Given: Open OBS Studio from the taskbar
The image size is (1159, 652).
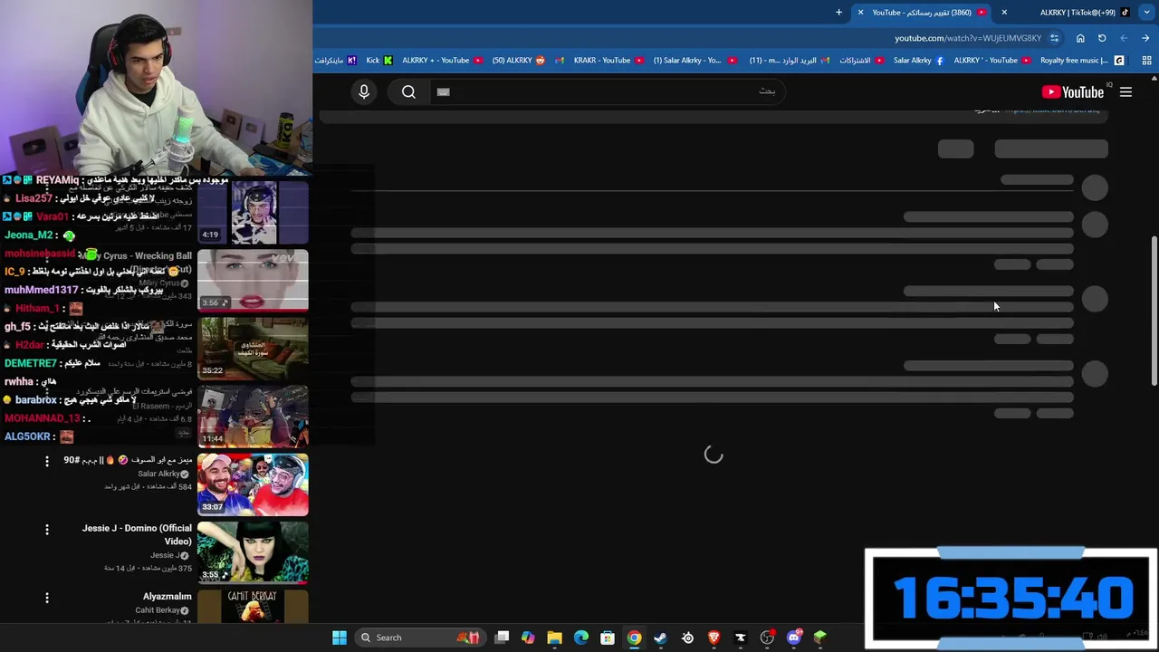Looking at the screenshot, I should 767,638.
